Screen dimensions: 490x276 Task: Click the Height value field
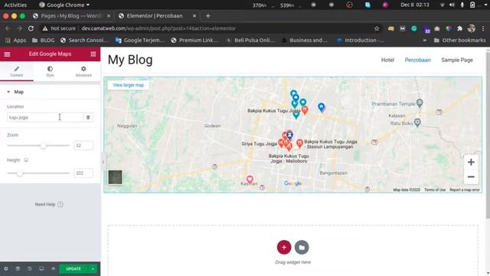pos(83,173)
